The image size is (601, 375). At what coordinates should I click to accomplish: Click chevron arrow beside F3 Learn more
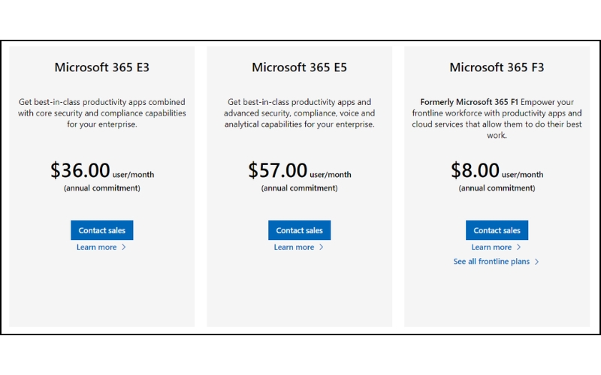click(x=518, y=247)
